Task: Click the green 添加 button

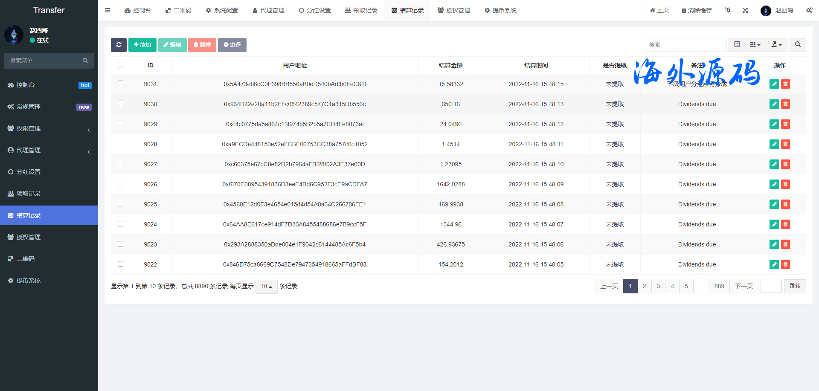Action: [x=142, y=45]
